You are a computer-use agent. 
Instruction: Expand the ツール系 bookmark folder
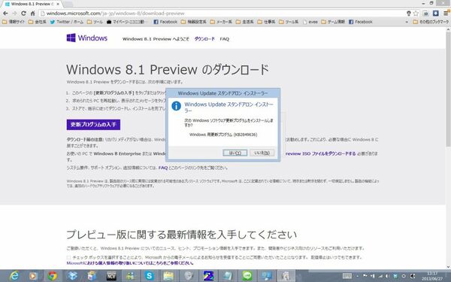coord(289,22)
